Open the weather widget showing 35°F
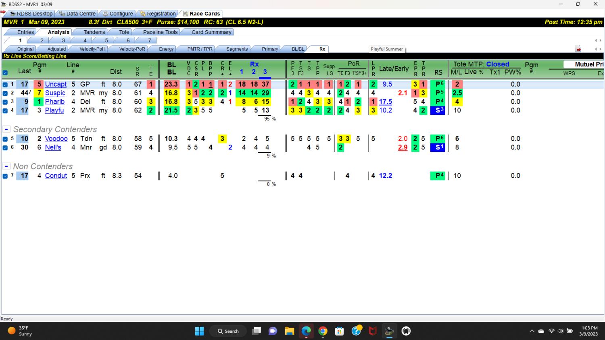The height and width of the screenshot is (340, 605). pos(20,331)
